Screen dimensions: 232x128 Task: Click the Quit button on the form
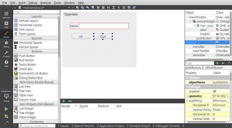coord(103,37)
